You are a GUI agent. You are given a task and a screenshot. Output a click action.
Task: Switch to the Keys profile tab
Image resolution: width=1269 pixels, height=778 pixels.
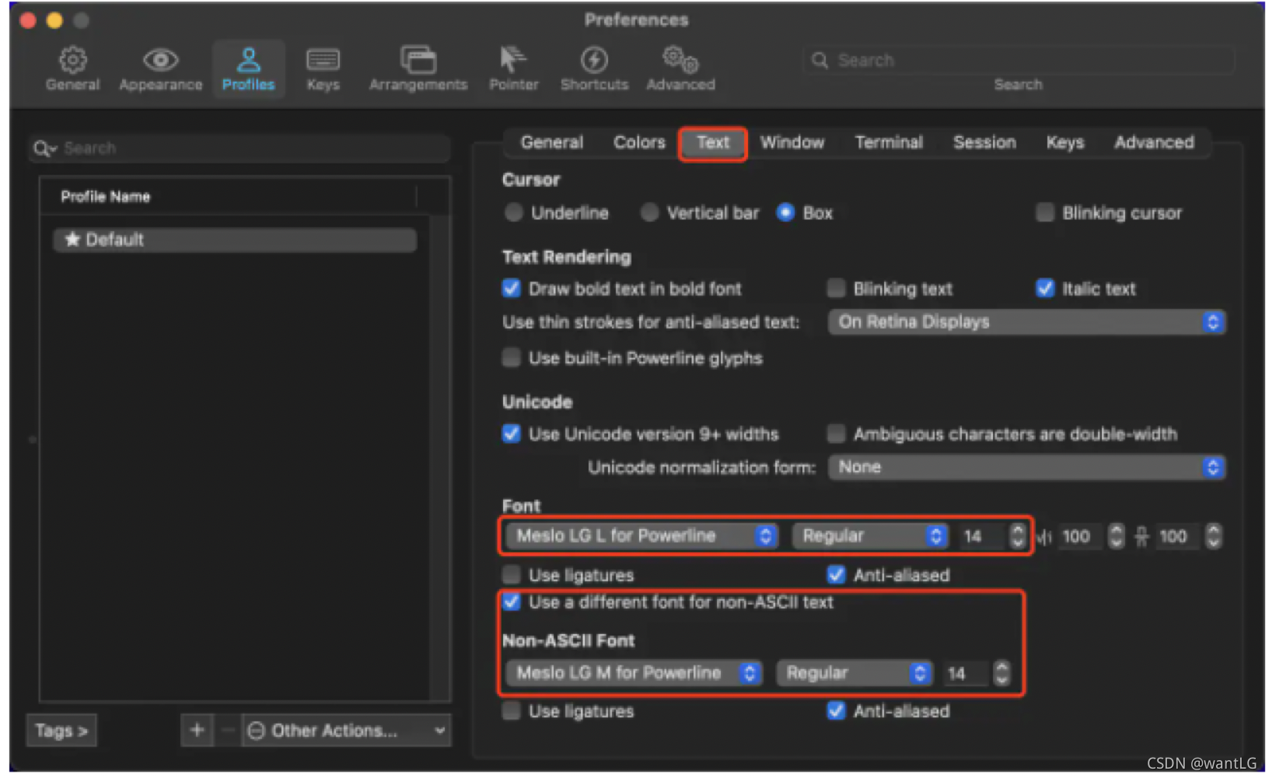[1064, 142]
